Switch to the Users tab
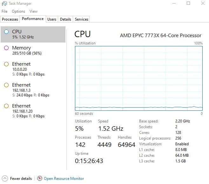 tap(52, 19)
